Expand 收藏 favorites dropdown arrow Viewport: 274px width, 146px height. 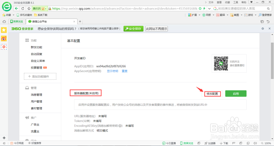(x=13, y=15)
